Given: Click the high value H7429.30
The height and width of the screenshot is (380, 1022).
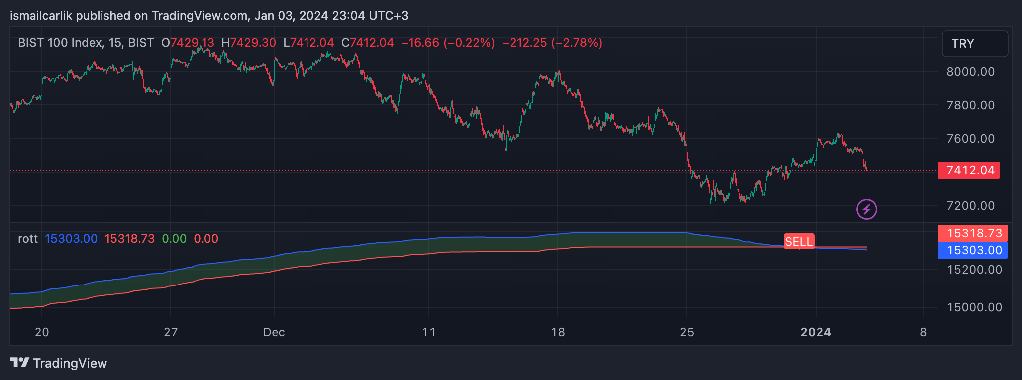Looking at the screenshot, I should click(248, 43).
